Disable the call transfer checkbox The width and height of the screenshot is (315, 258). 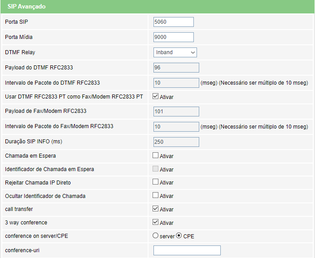click(x=155, y=209)
